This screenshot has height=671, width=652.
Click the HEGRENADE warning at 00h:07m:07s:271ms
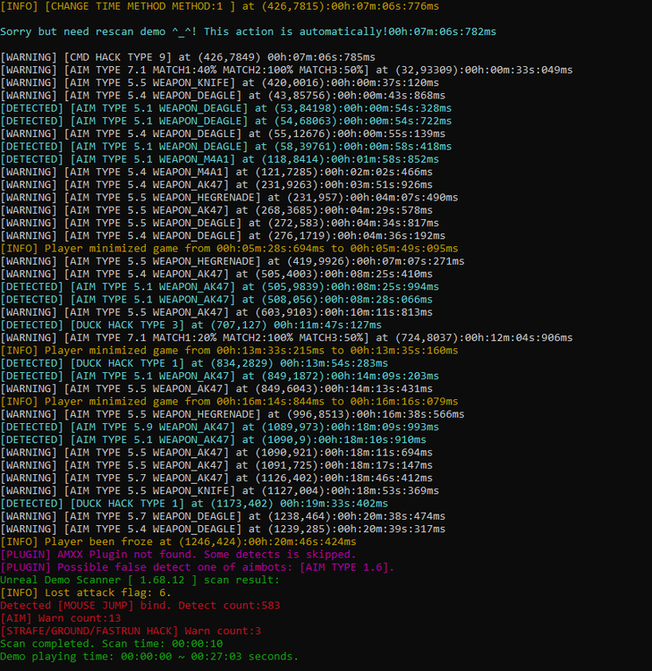(x=233, y=261)
